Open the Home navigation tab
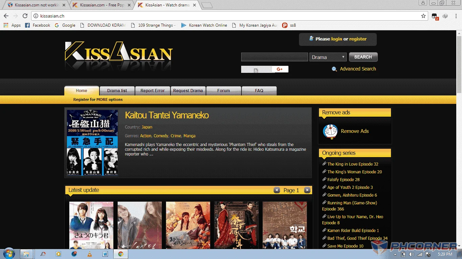Image resolution: width=462 pixels, height=259 pixels. (x=82, y=91)
